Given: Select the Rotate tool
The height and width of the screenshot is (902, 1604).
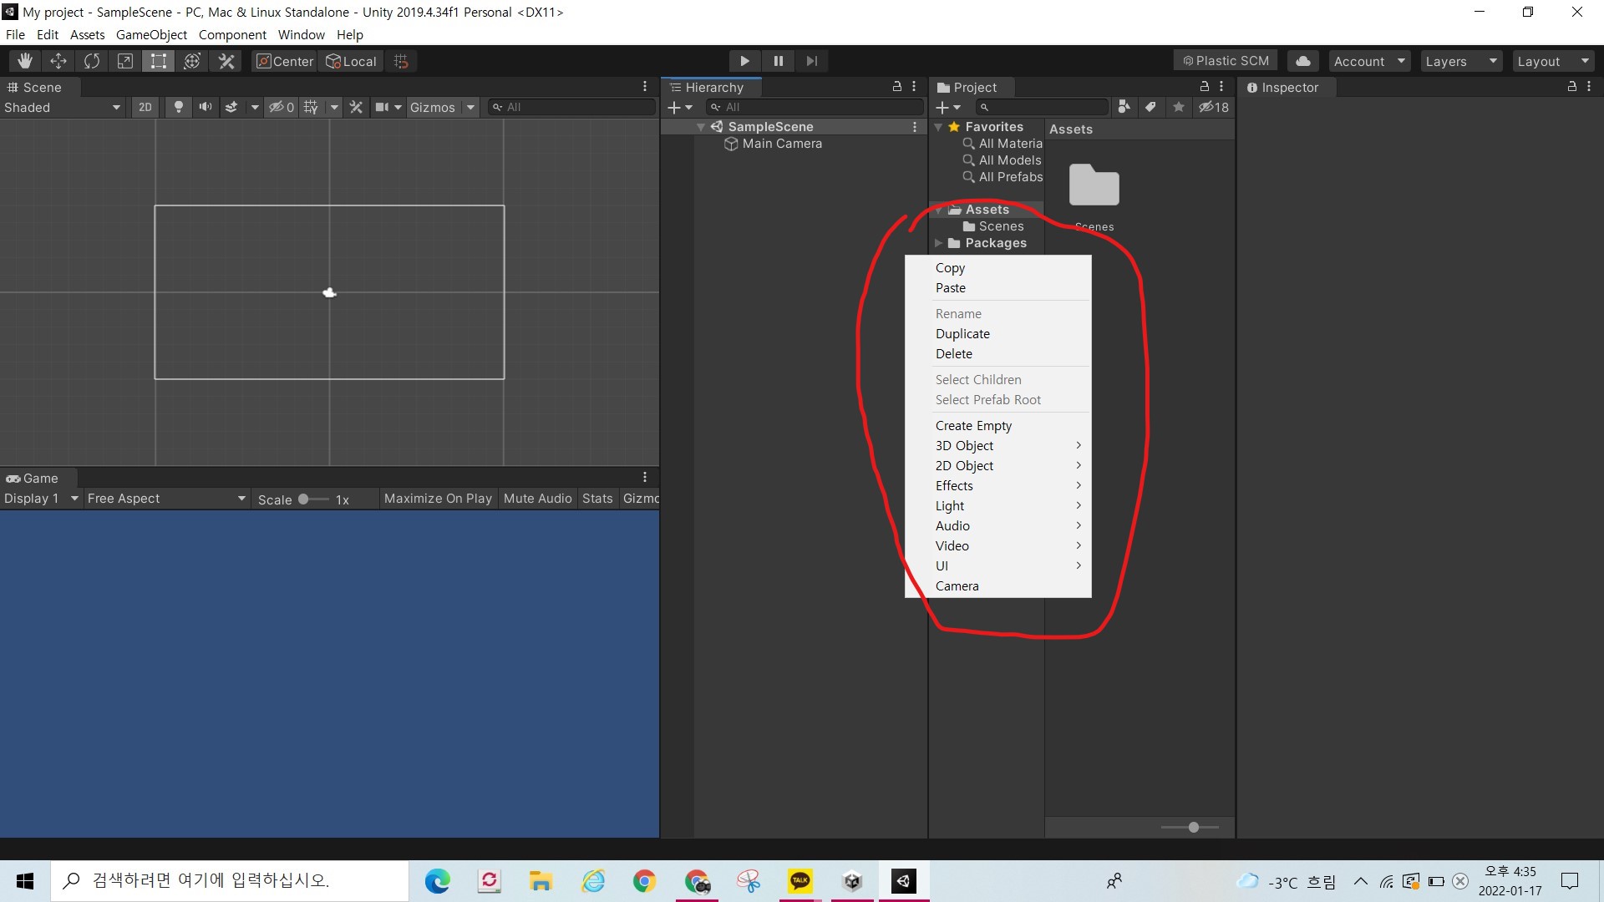Looking at the screenshot, I should point(92,61).
